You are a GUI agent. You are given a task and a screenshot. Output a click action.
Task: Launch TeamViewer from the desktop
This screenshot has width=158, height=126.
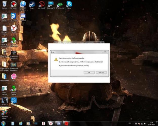point(14,18)
